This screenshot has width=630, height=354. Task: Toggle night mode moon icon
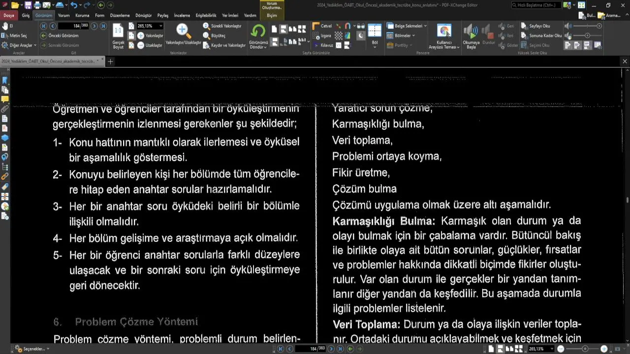361,35
